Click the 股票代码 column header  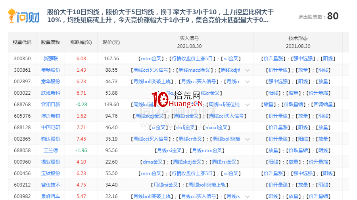pyautogui.click(x=22, y=42)
